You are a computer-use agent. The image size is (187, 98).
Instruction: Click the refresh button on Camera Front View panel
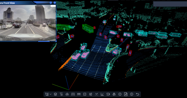pos(51,3)
